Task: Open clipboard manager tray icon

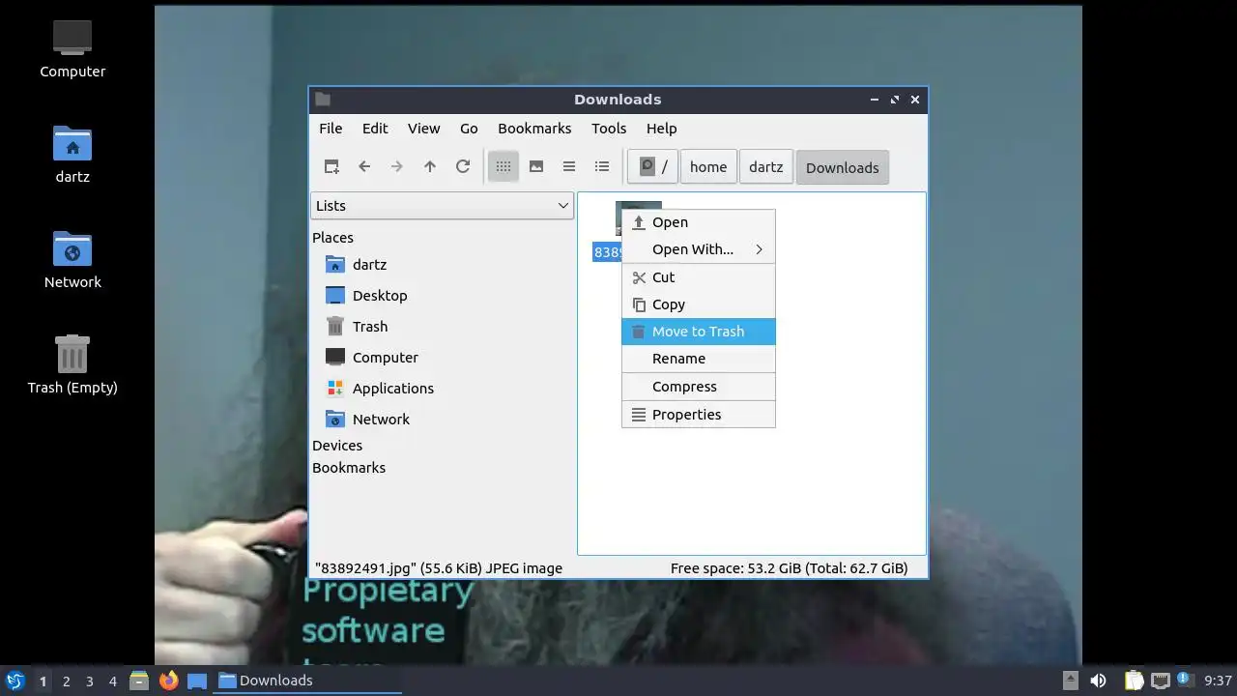Action: click(x=1134, y=681)
